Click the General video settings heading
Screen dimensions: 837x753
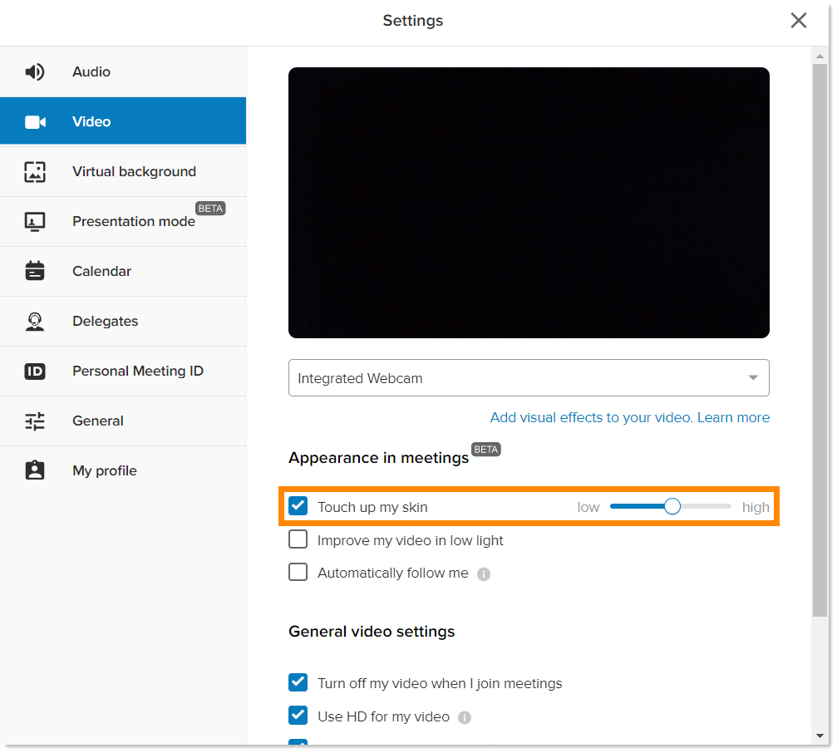coord(372,632)
